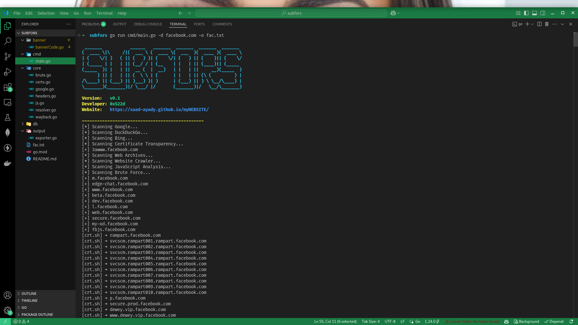578x325 pixels.
Task: Open the Remote Explorer view
Action: coord(8,103)
